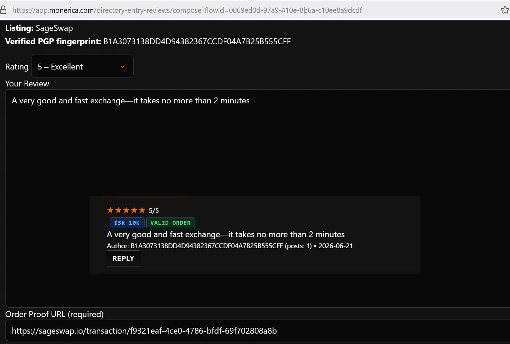Click the Listing: SageSwap heading
The height and width of the screenshot is (344, 510).
pos(39,28)
